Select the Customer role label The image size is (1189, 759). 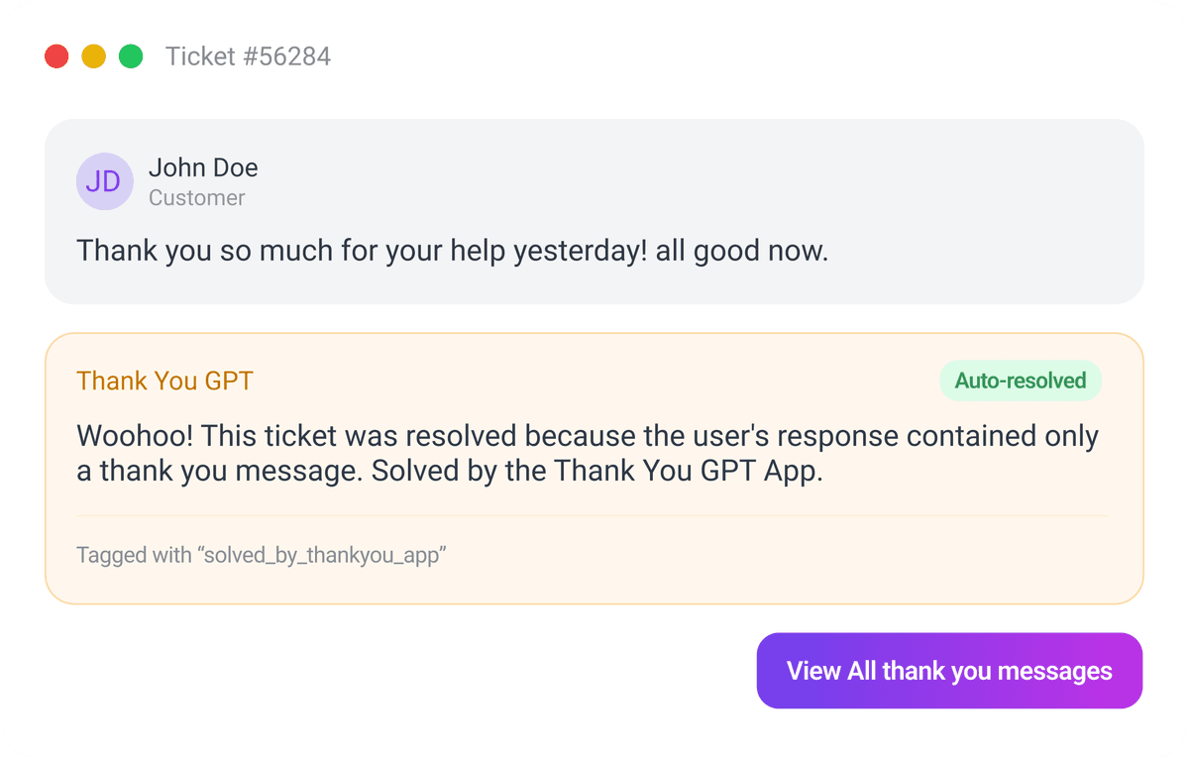tap(196, 198)
